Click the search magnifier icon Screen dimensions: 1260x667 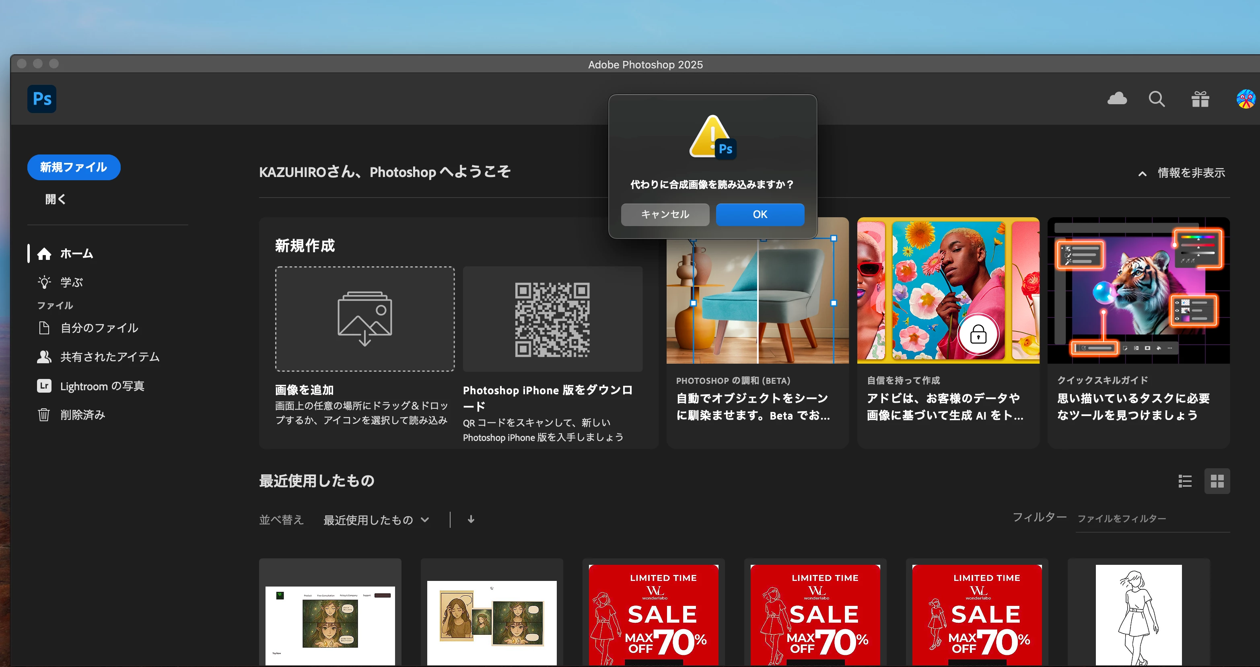pos(1156,99)
